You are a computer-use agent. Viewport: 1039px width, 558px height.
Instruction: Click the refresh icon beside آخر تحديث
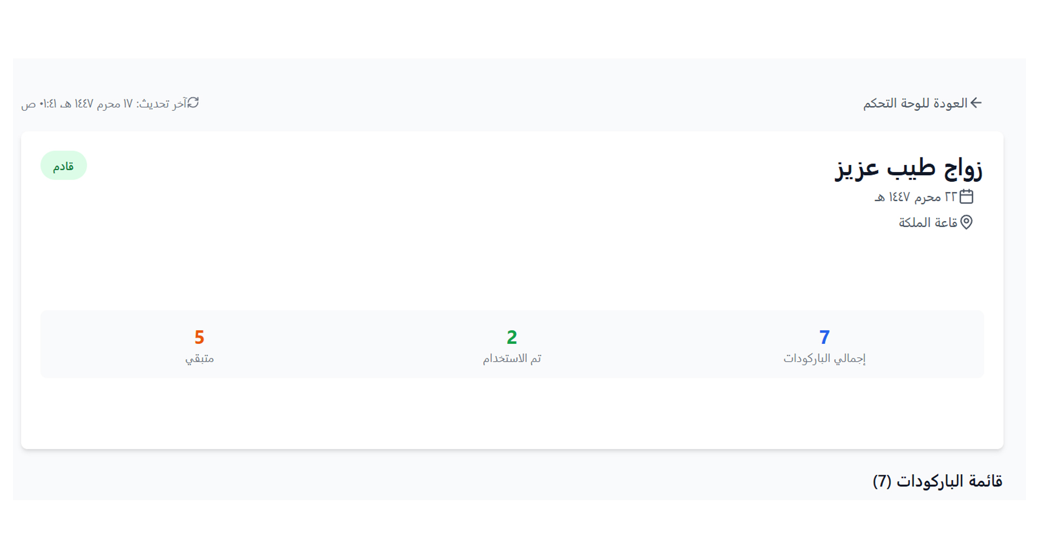tap(193, 103)
